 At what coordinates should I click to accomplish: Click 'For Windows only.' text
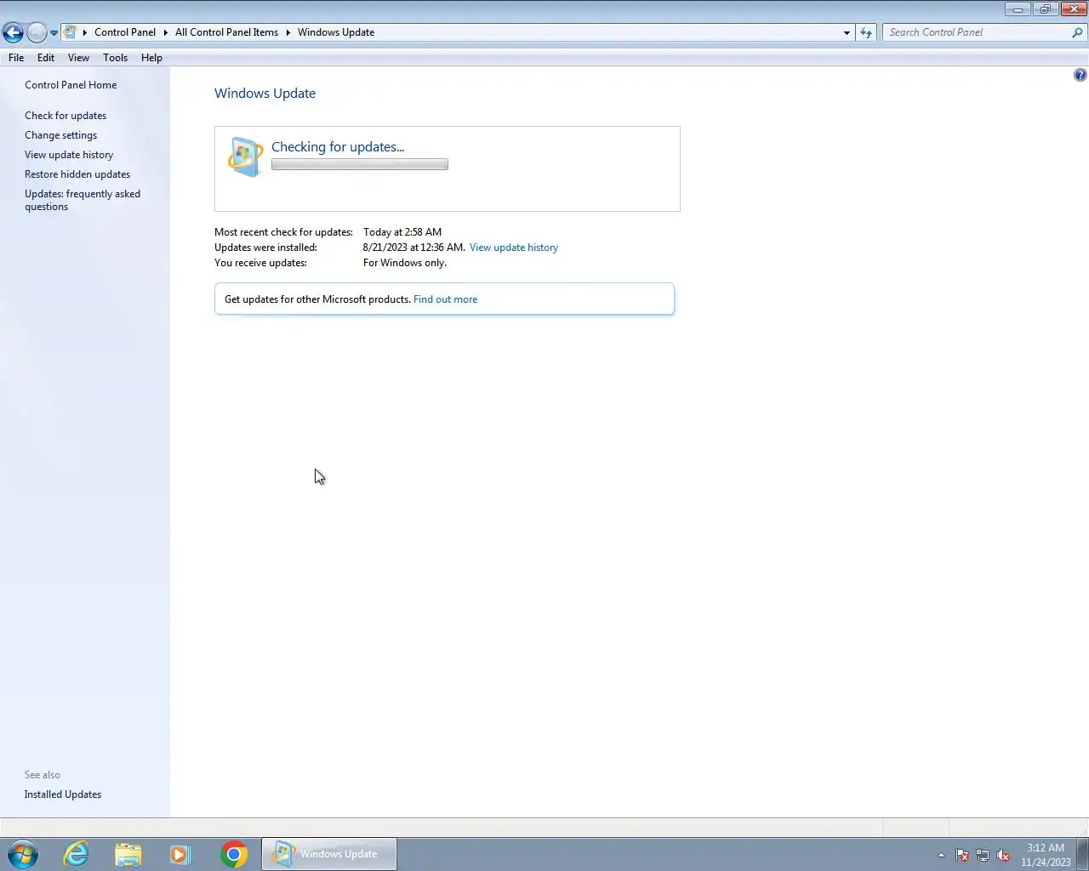[405, 263]
